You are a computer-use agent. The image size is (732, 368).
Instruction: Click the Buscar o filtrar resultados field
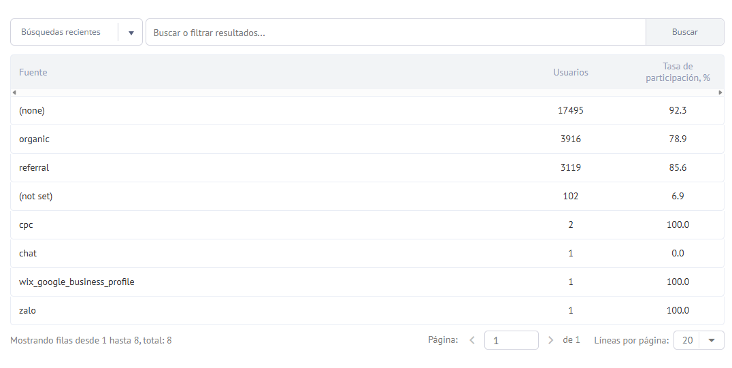coord(396,32)
